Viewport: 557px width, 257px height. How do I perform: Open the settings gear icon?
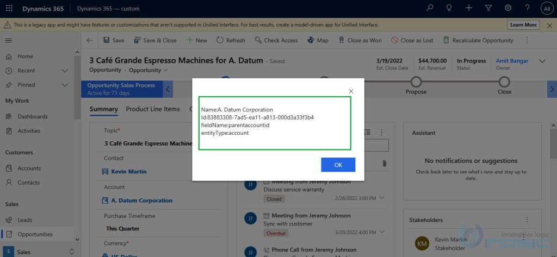tap(508, 8)
